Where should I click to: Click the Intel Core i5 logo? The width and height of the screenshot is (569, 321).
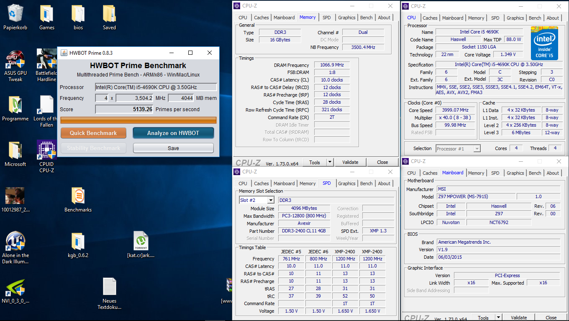(x=544, y=43)
